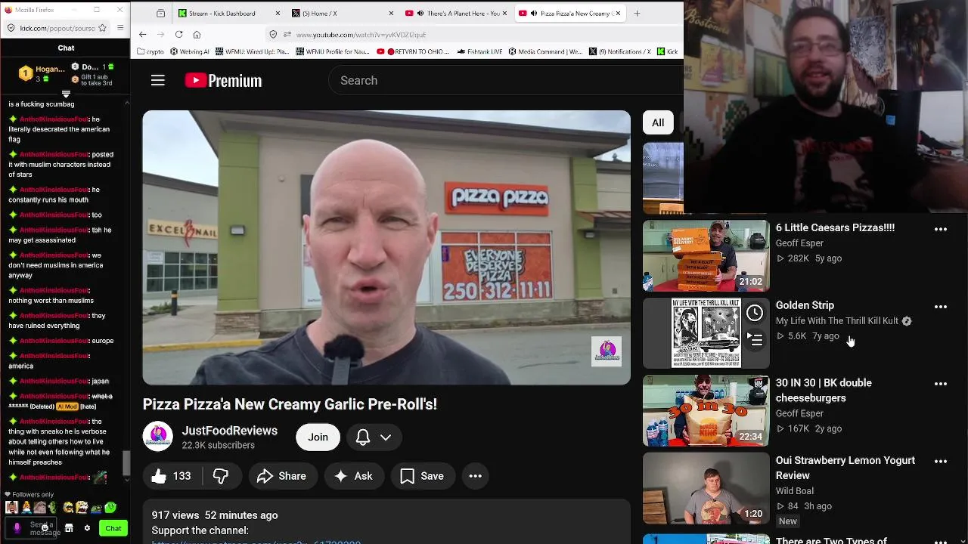Open more options for 30 IN 30 BK video
Viewport: 968px width, 544px height.
click(x=941, y=384)
